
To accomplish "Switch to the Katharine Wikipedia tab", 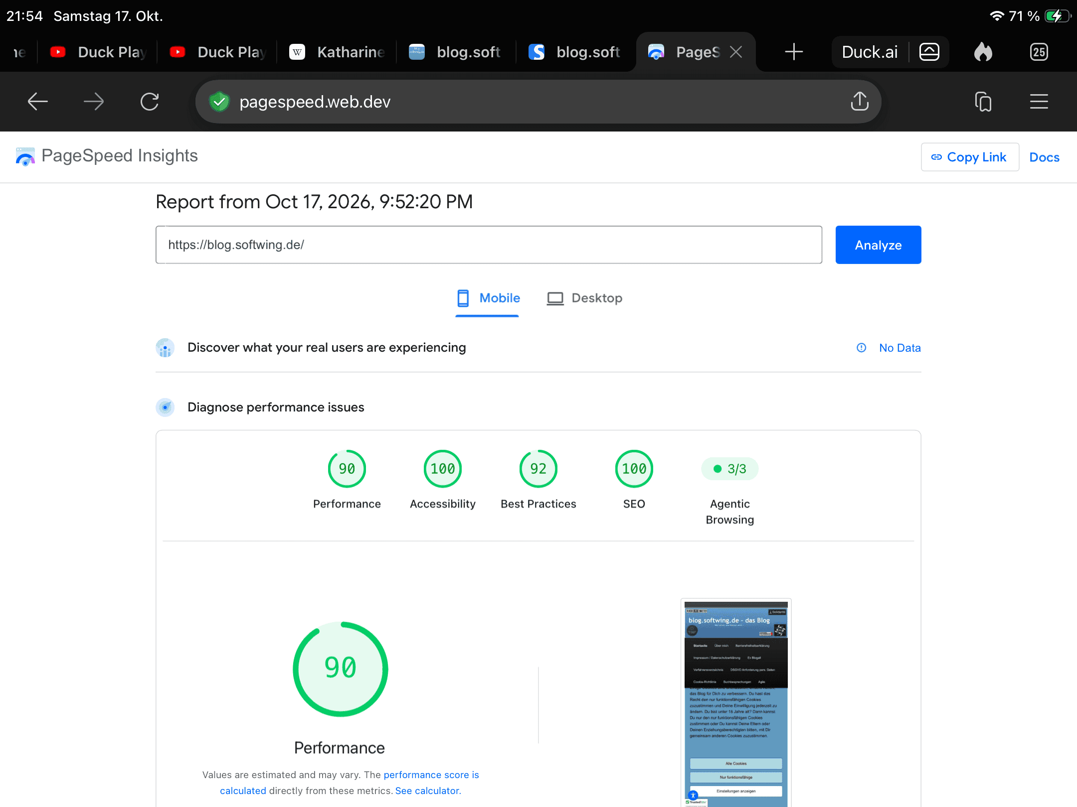I will [x=338, y=52].
